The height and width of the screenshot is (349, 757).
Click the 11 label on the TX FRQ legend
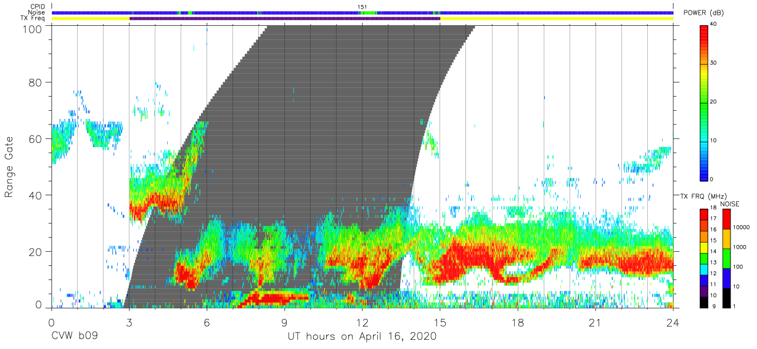714,285
